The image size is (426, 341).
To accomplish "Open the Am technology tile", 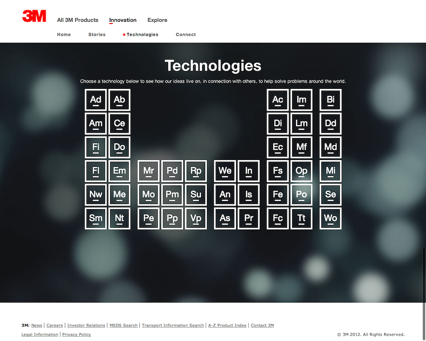I will click(x=96, y=124).
